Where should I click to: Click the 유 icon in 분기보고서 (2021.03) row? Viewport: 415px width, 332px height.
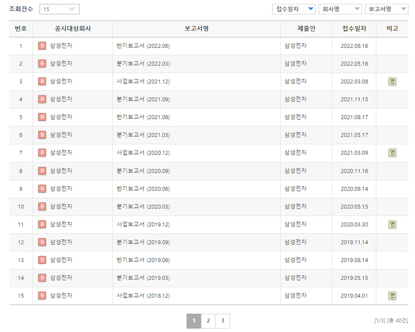pos(42,135)
